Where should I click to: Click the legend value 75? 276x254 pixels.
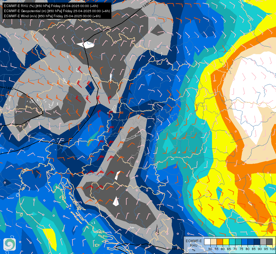click(x=241, y=249)
